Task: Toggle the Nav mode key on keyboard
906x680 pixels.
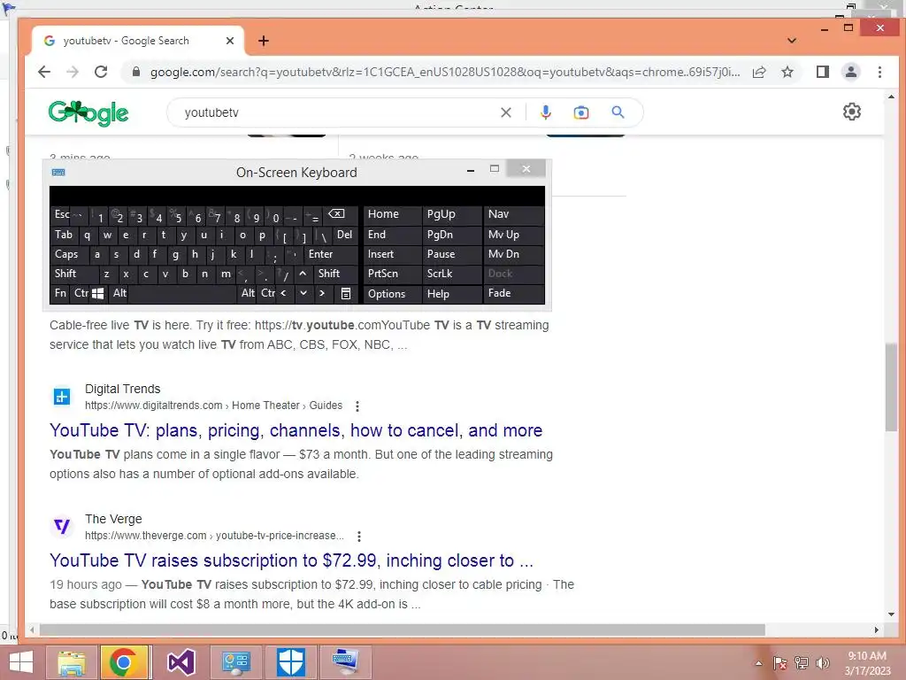Action: (x=512, y=214)
